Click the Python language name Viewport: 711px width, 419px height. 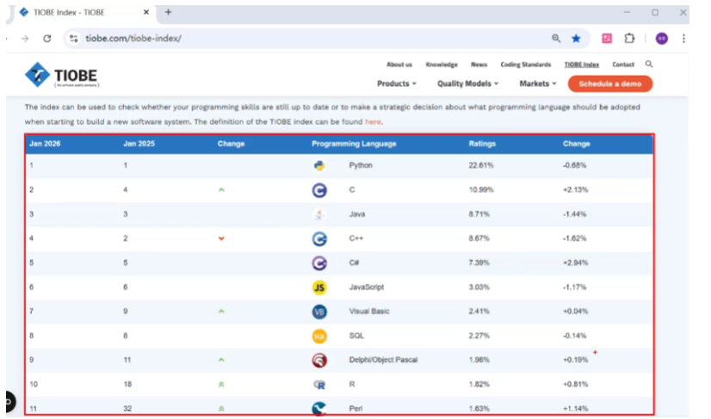pos(361,165)
